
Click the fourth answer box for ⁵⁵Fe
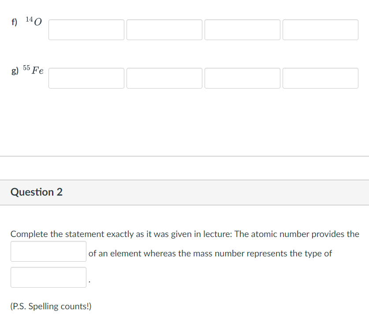point(320,78)
